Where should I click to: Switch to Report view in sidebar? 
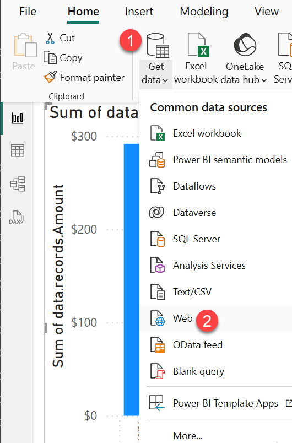(17, 118)
